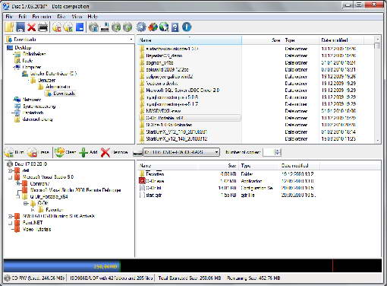Click the blue info circle icon

click(x=187, y=27)
